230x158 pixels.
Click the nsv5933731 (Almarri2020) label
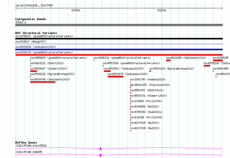click(x=148, y=96)
